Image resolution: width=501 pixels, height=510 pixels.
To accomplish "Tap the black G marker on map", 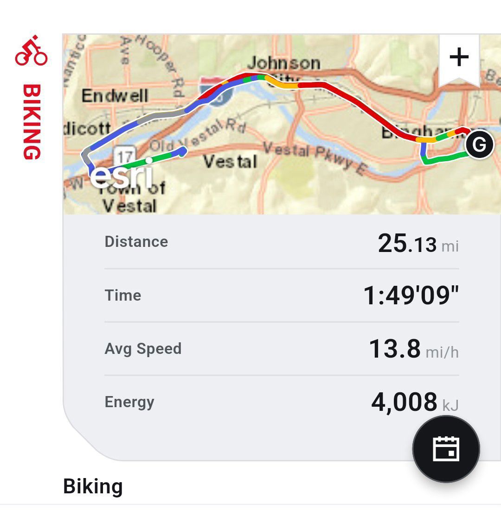I will pos(479,145).
